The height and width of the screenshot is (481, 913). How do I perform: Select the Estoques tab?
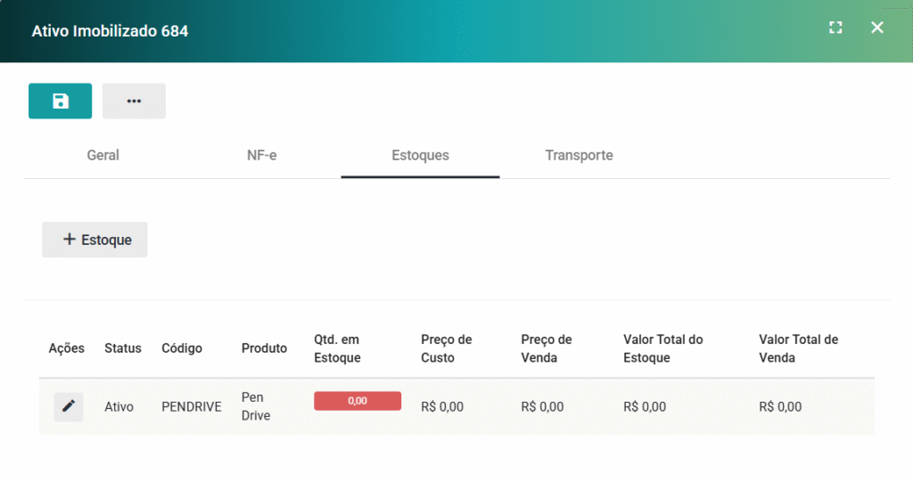tap(420, 155)
